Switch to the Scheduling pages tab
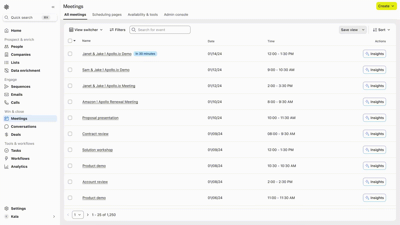The image size is (400, 225). pyautogui.click(x=107, y=14)
